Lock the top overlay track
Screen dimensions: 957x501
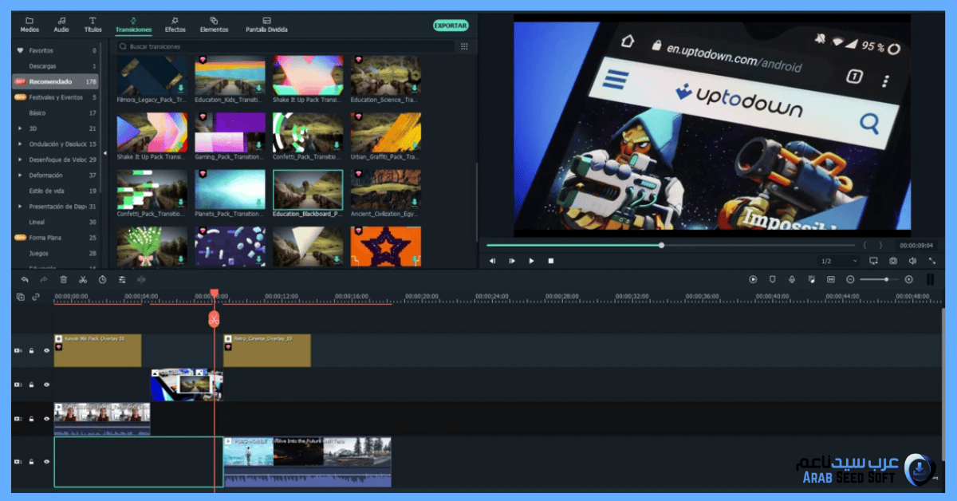click(x=32, y=350)
